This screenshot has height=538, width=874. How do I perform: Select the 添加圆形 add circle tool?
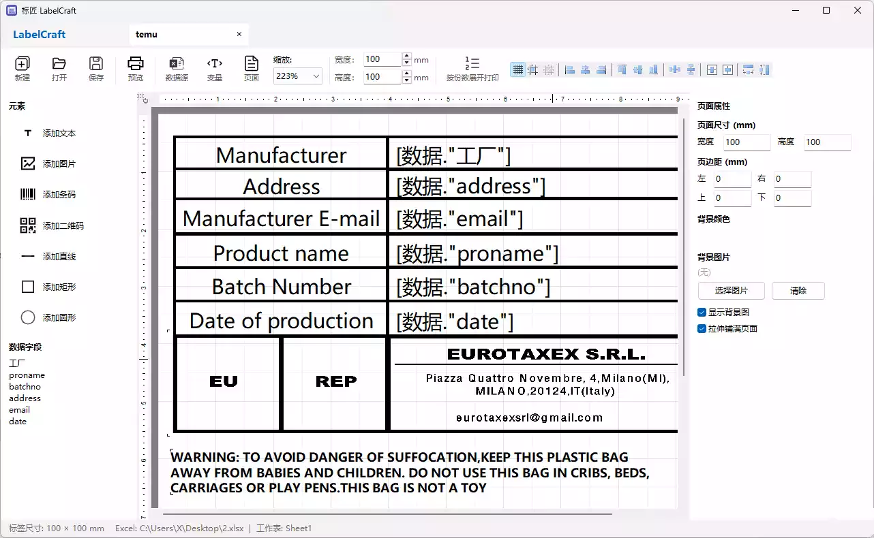coord(49,317)
